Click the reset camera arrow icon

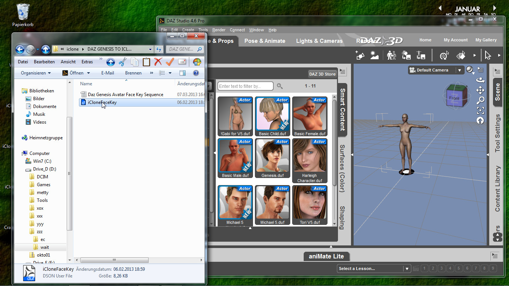480,120
